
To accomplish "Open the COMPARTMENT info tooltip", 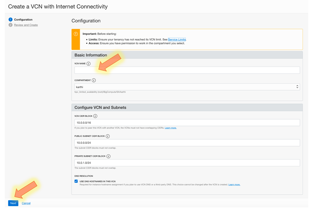I will point(94,80).
